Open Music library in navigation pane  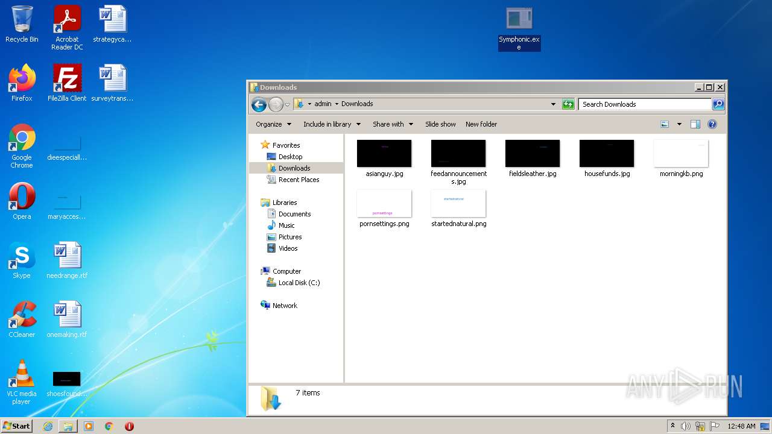pos(286,225)
